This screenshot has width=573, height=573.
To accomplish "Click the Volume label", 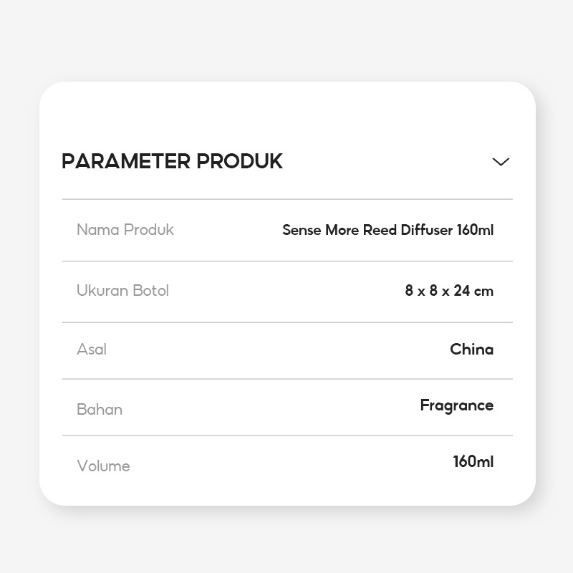I will (x=103, y=466).
